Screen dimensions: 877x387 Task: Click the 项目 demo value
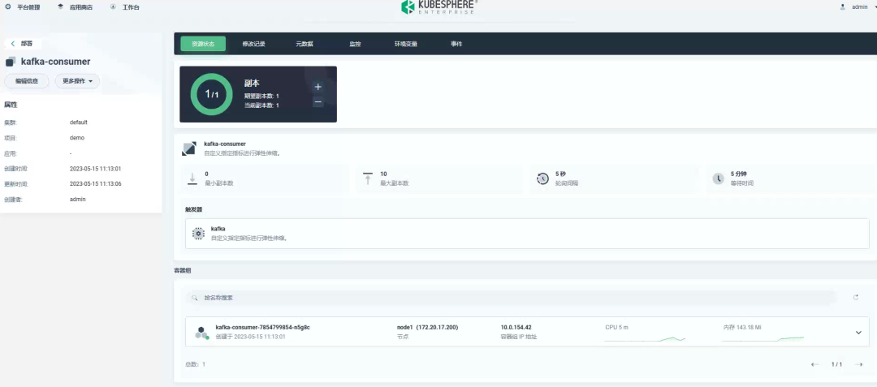76,137
